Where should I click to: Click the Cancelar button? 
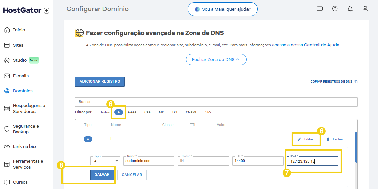[x=132, y=175]
